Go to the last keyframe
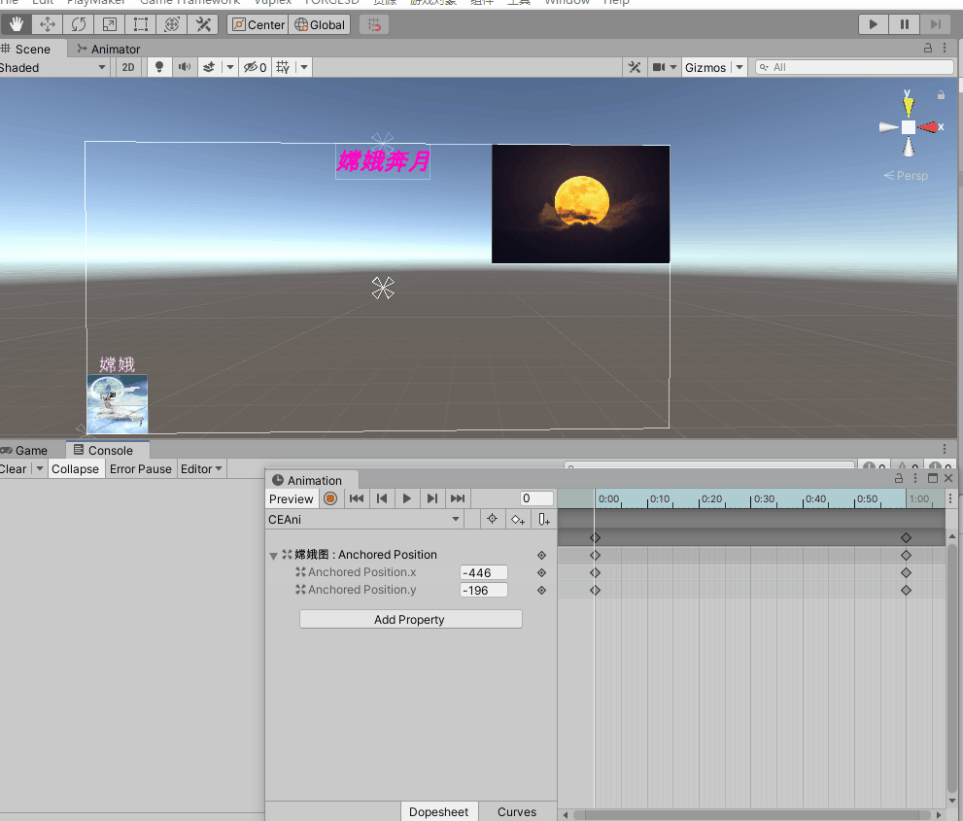The width and height of the screenshot is (963, 821). click(458, 498)
